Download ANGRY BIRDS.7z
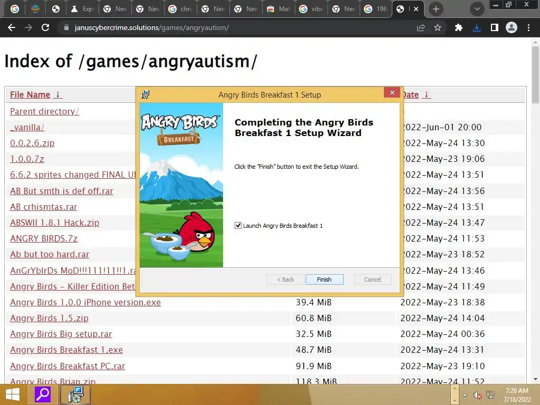This screenshot has width=540, height=405. 44,239
